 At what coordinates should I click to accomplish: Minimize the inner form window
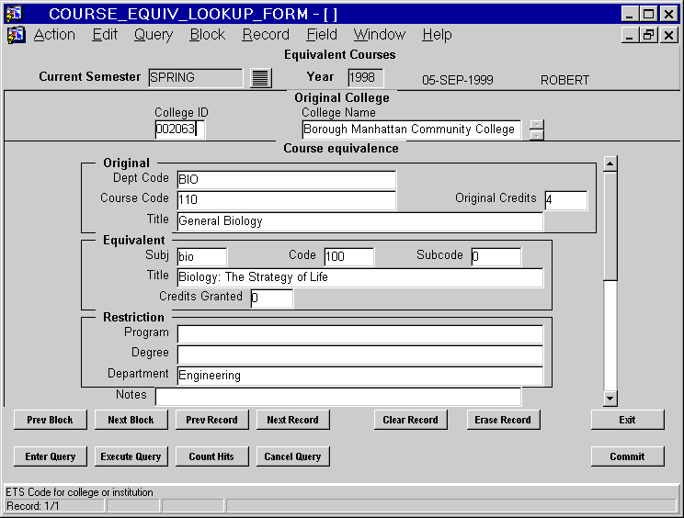coord(630,34)
